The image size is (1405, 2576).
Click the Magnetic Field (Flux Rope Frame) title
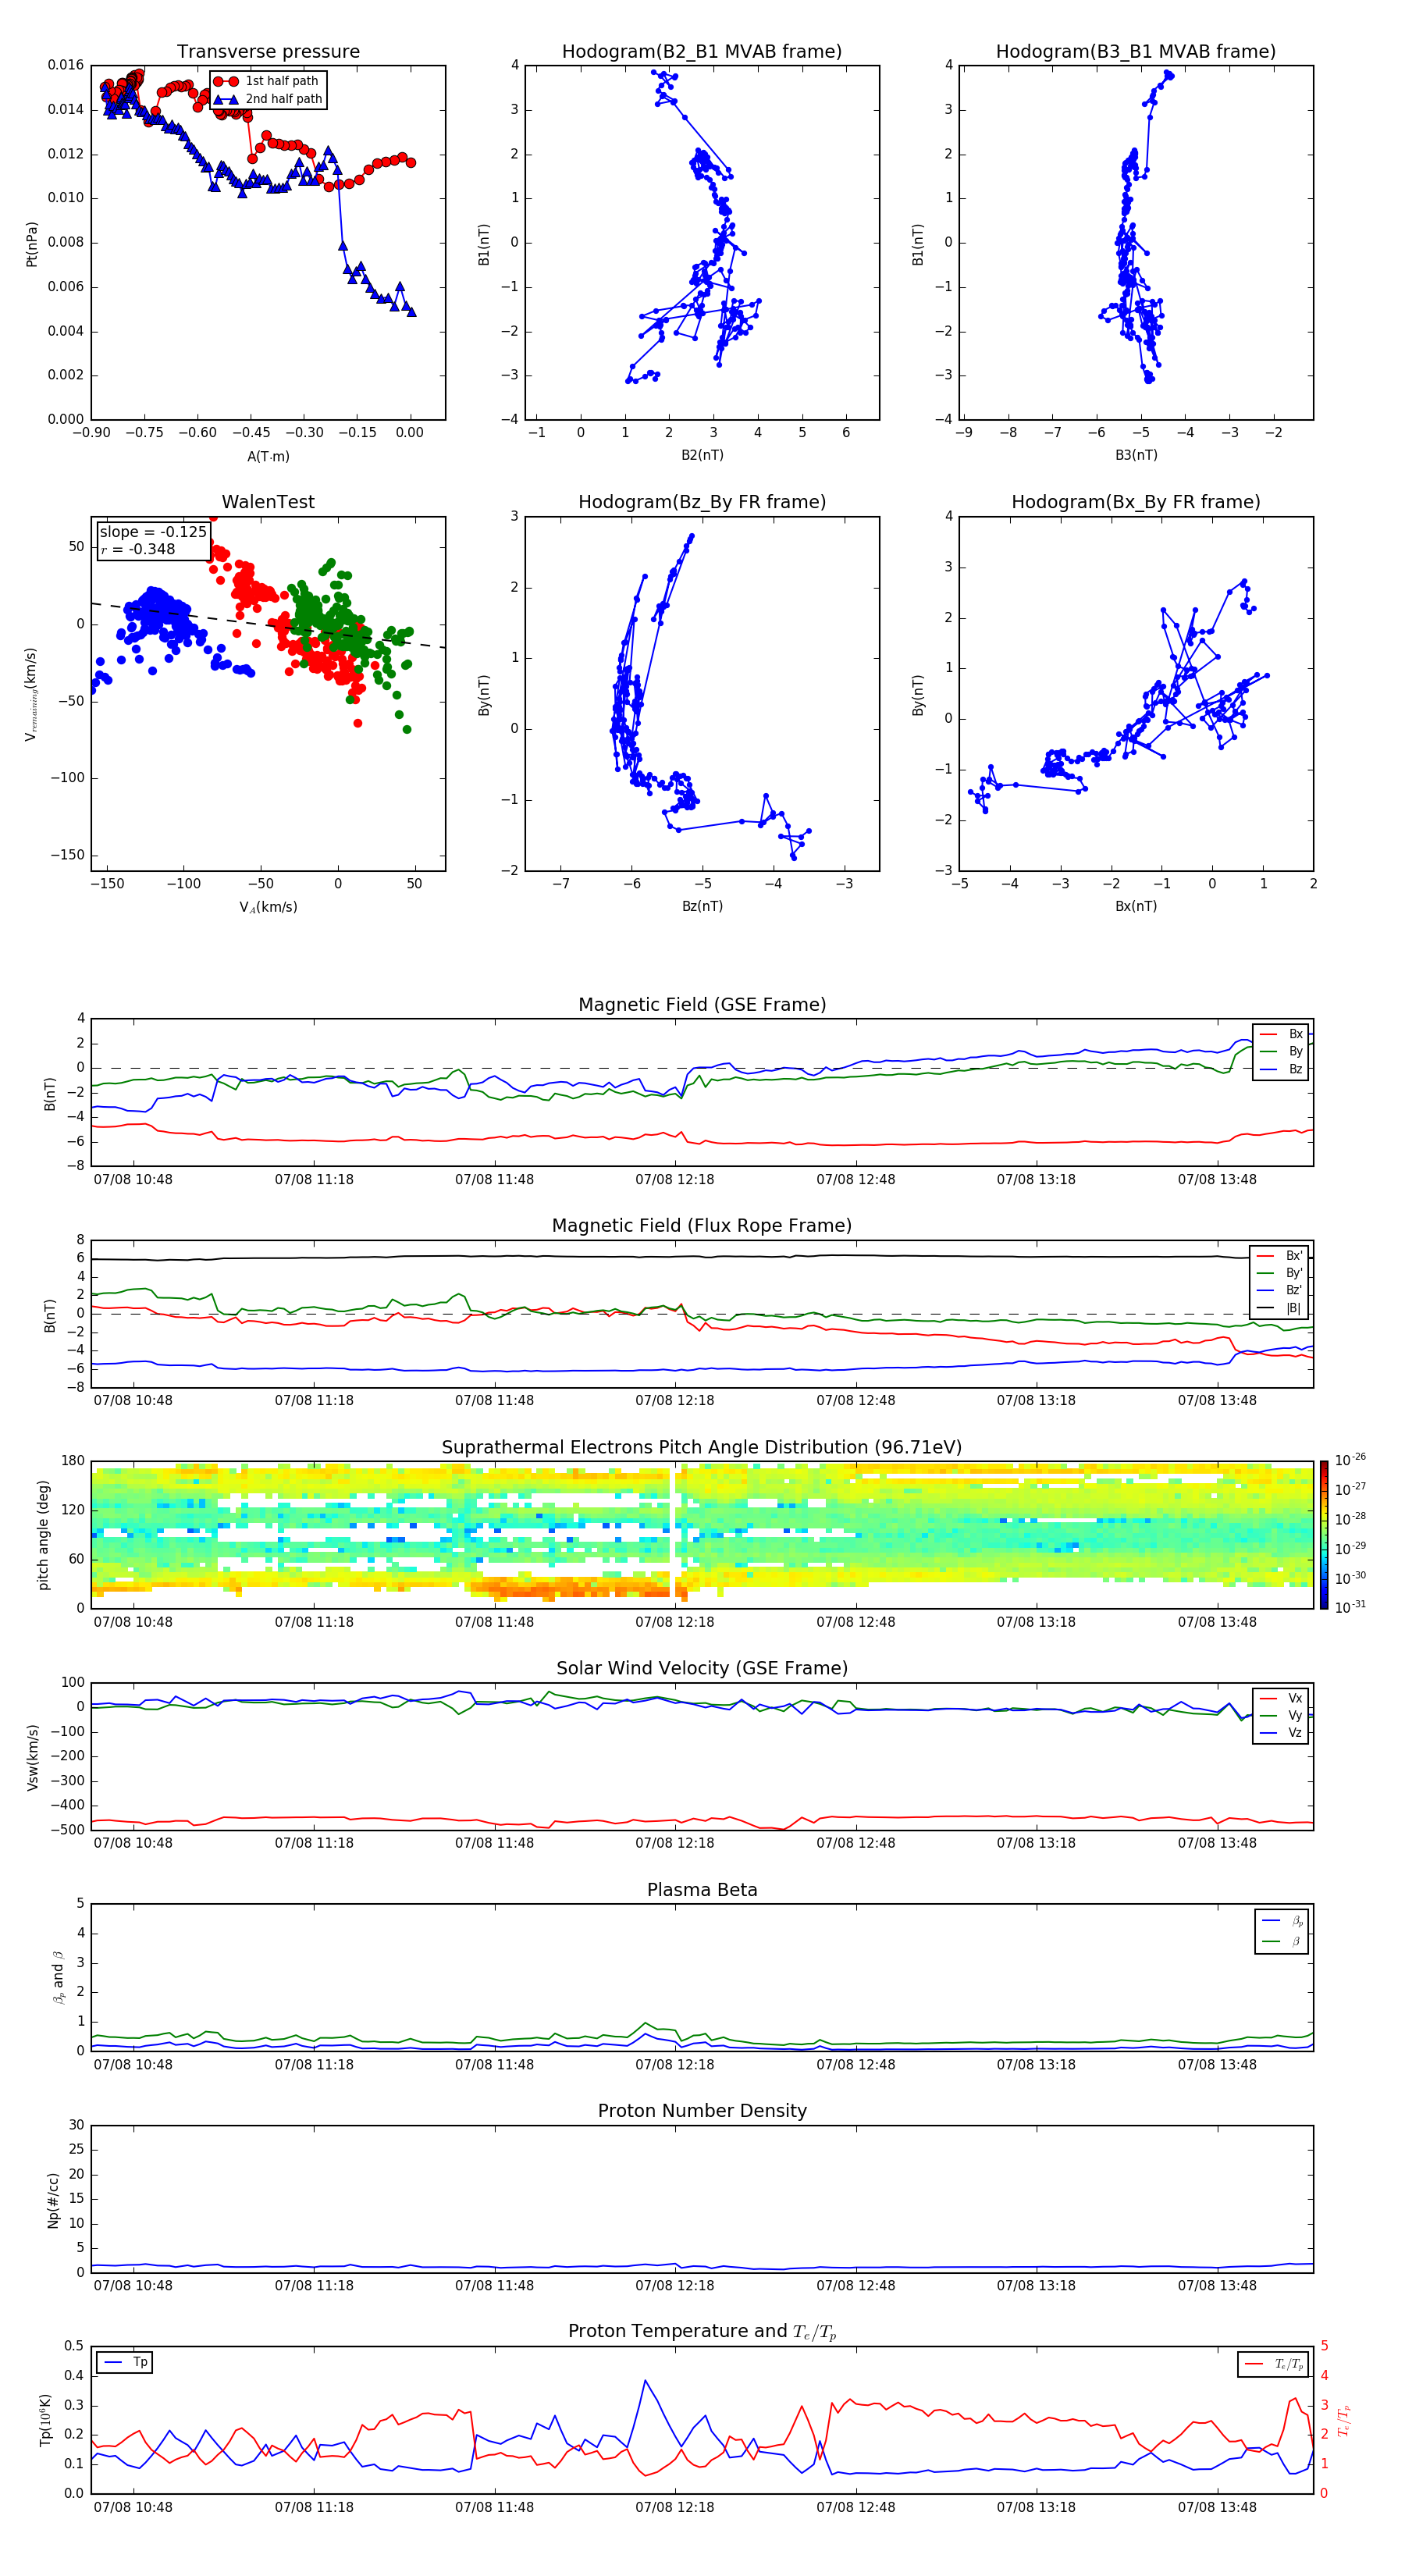click(x=702, y=1226)
